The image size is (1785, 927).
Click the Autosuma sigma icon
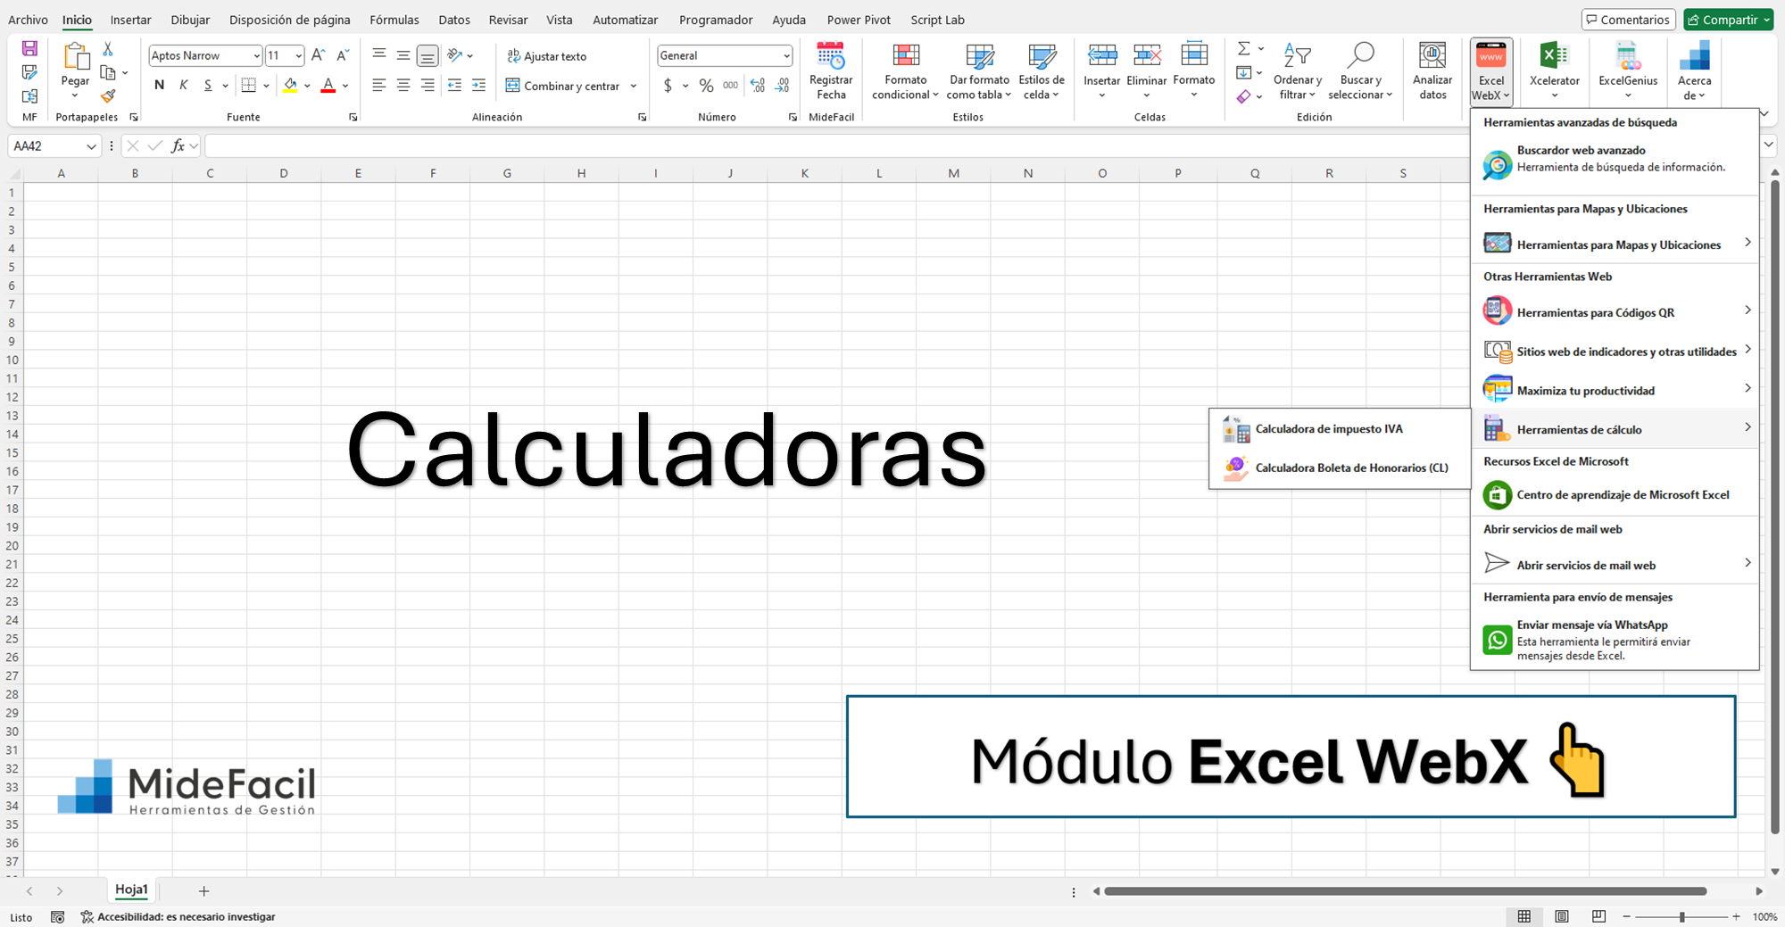coord(1243,48)
